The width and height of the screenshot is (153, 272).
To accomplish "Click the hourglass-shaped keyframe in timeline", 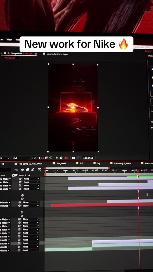I will pyautogui.click(x=147, y=195).
